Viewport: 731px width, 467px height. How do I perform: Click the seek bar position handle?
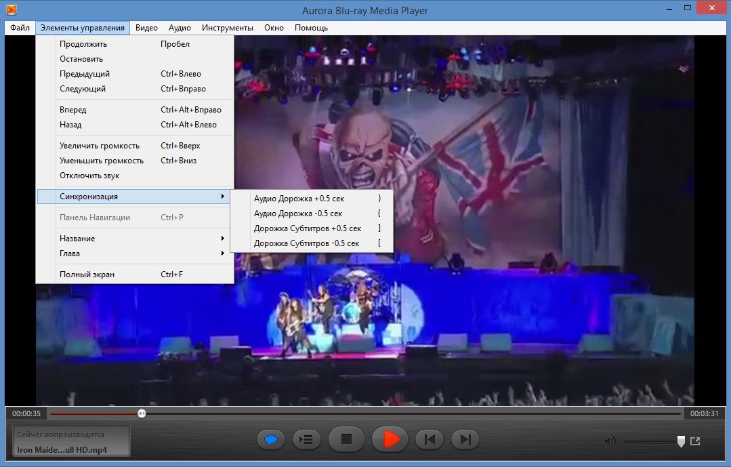142,413
